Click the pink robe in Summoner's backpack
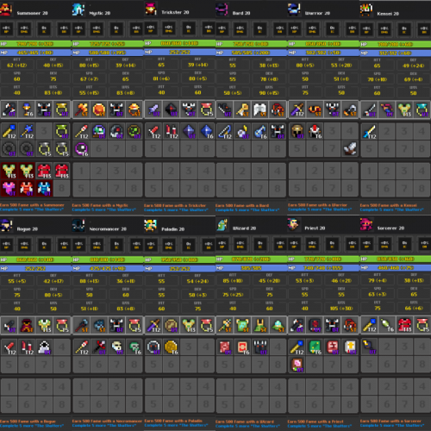This screenshot has width=431, height=431. tap(9, 189)
